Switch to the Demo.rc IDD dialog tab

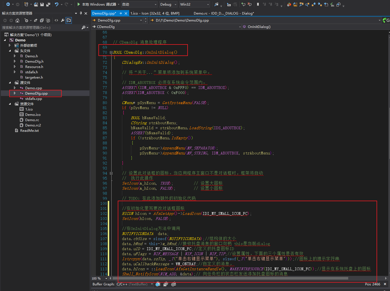pyautogui.click(x=224, y=13)
